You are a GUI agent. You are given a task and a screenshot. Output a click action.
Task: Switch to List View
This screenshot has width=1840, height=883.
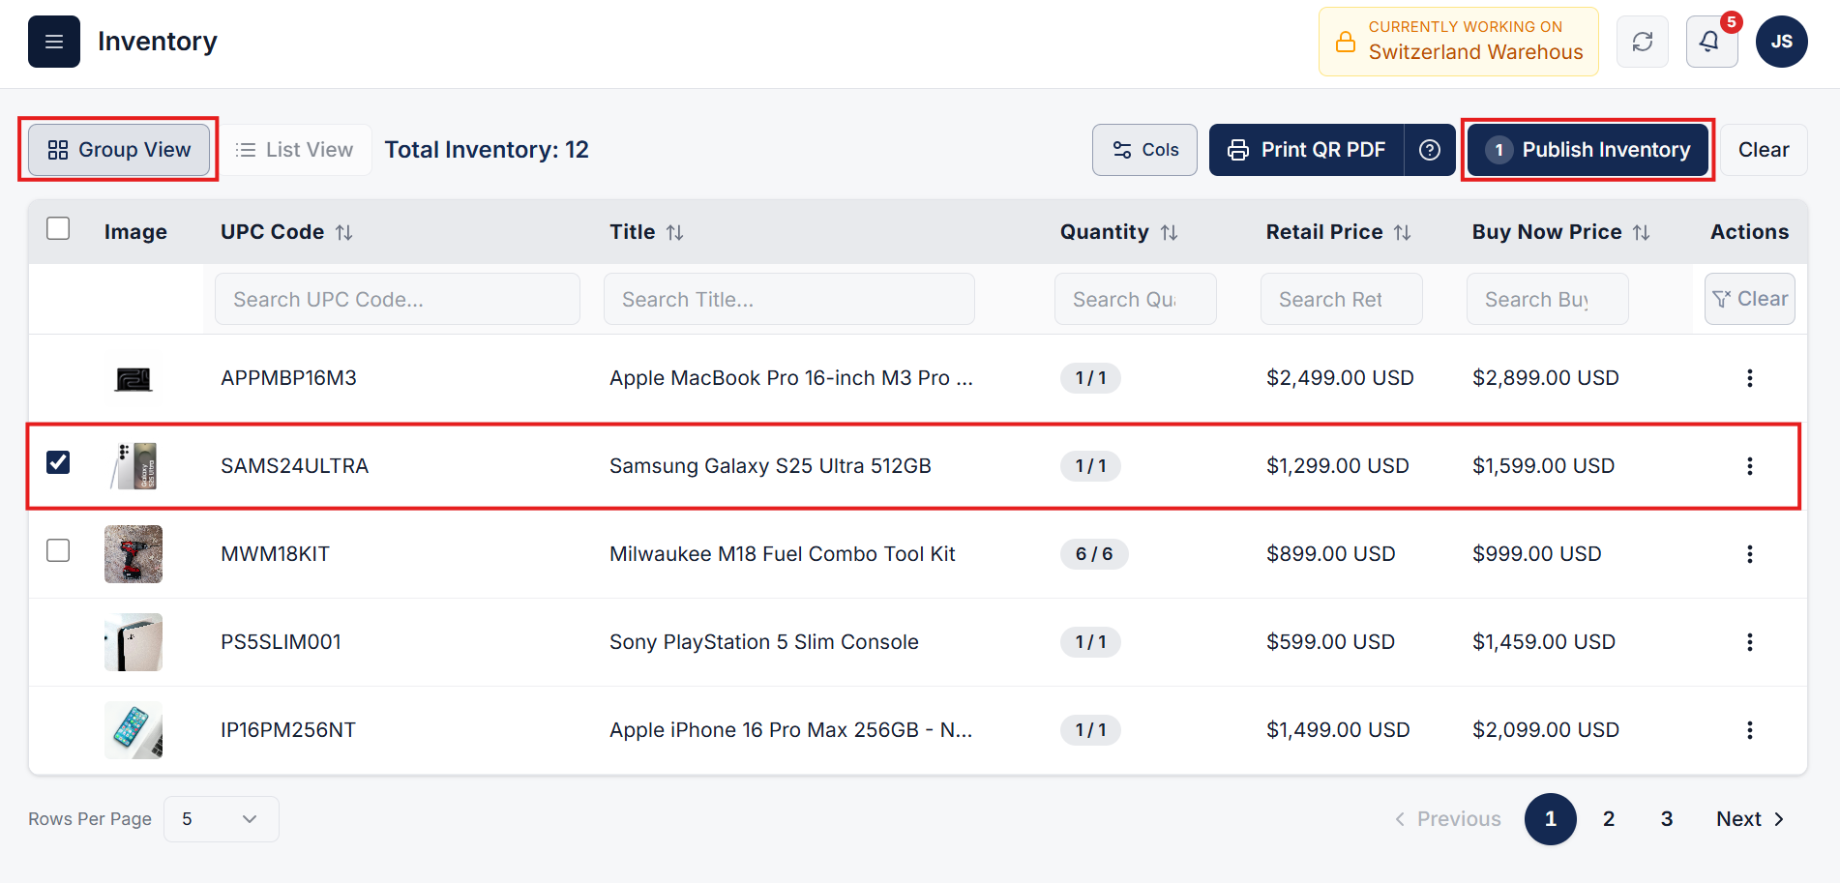(295, 150)
